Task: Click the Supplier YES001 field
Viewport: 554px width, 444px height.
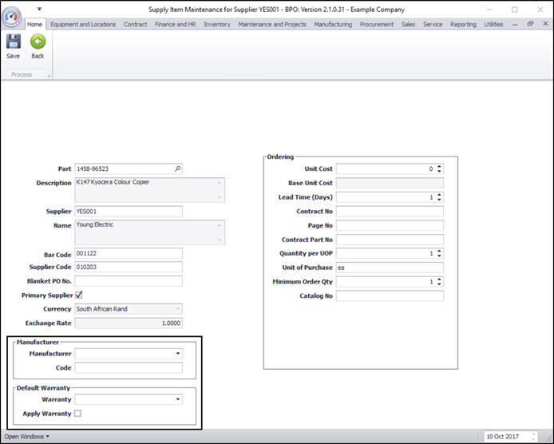Action: tap(129, 212)
